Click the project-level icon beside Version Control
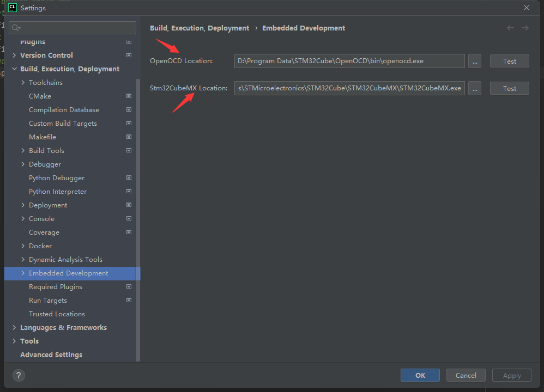This screenshot has width=544, height=392. tap(129, 55)
